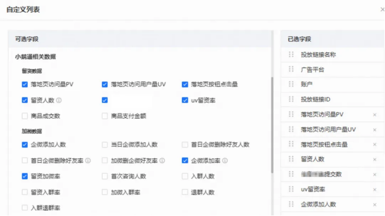Click 留资数据 group label
The image size is (385, 216).
coord(32,71)
